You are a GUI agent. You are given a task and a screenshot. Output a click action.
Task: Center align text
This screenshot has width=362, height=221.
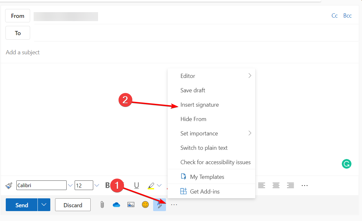click(x=276, y=185)
